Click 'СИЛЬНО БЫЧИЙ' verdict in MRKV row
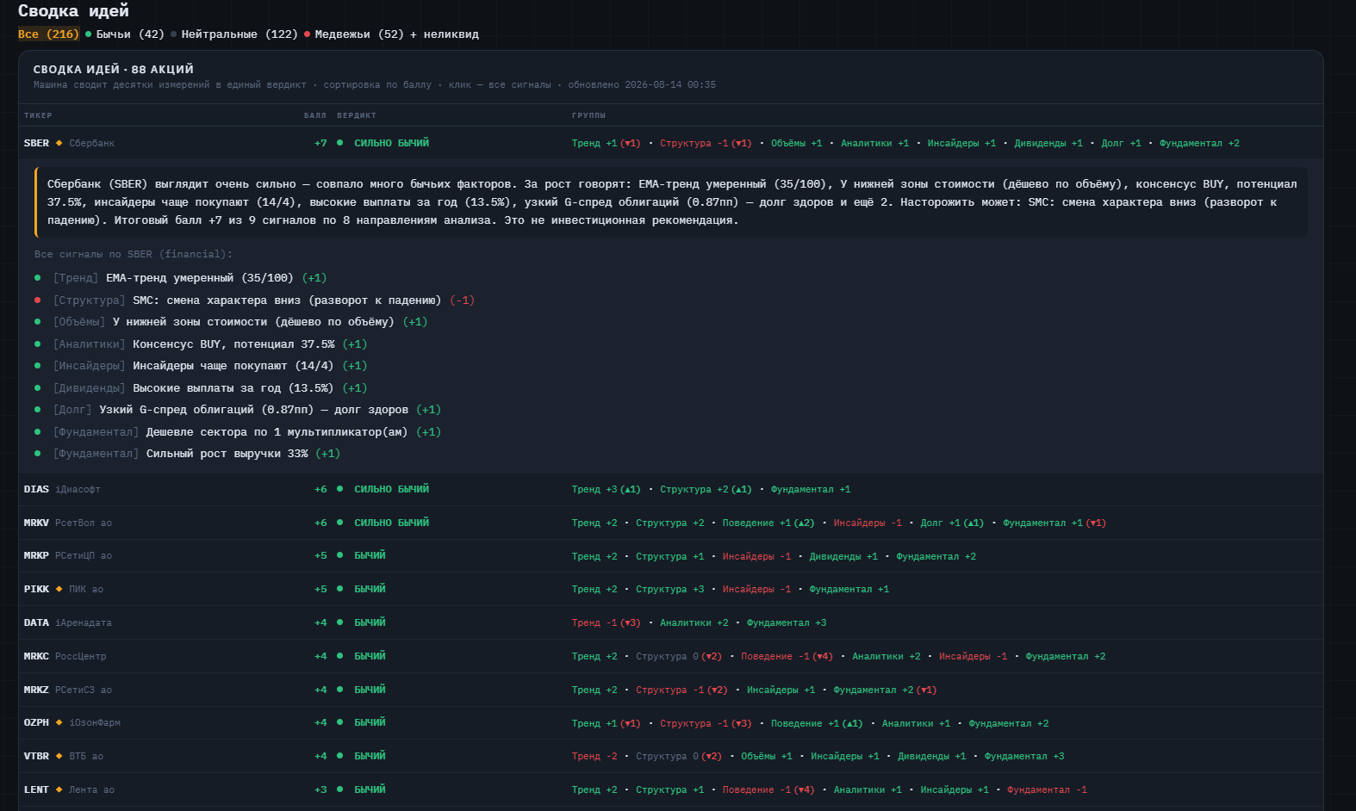The width and height of the screenshot is (1356, 811). [391, 523]
